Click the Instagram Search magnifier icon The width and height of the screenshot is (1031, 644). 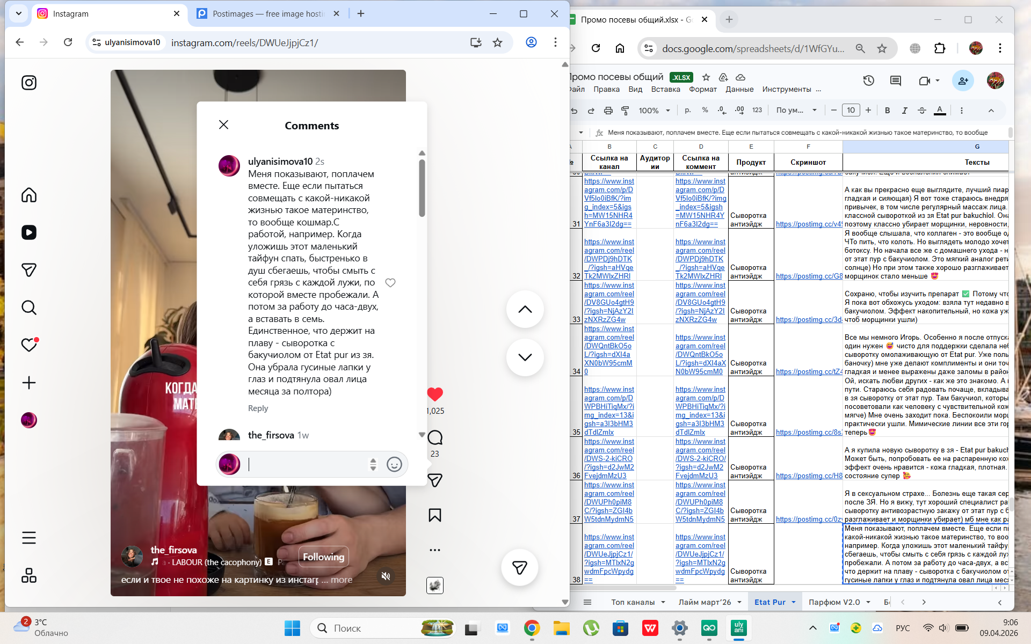[x=29, y=308]
